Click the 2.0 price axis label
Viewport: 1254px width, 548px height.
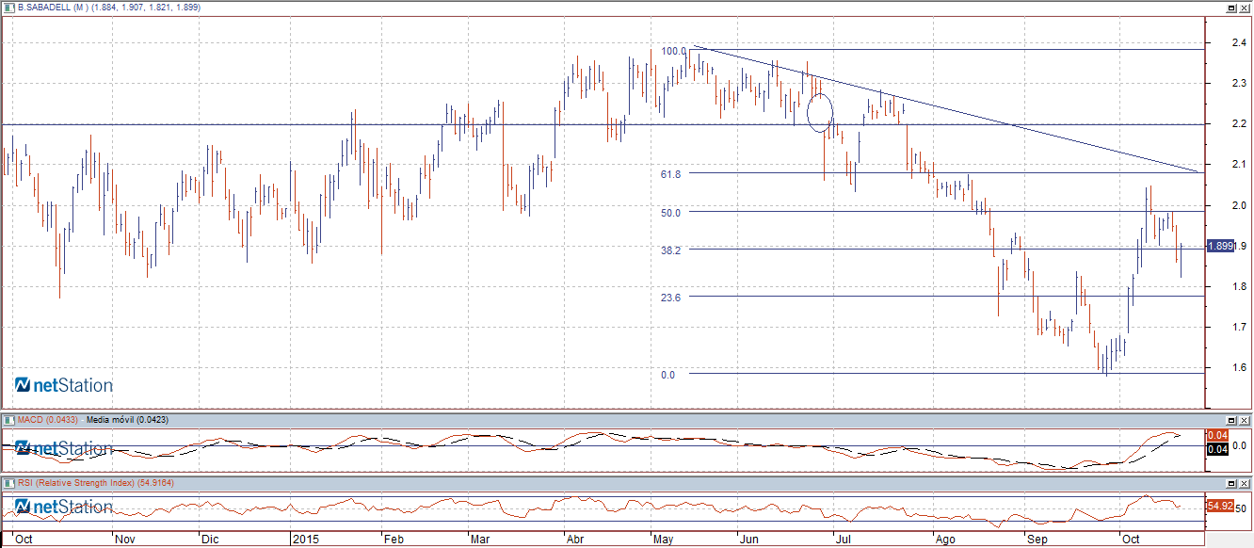point(1239,205)
